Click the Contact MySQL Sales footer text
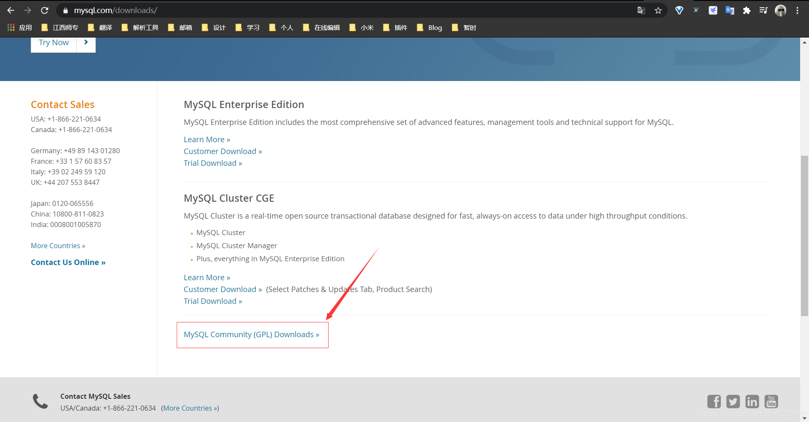The width and height of the screenshot is (809, 422). [95, 397]
